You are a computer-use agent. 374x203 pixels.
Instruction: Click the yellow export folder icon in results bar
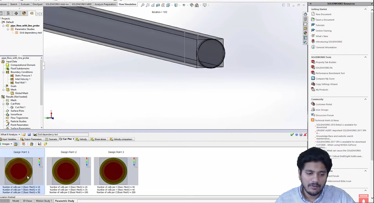pyautogui.click(x=45, y=144)
